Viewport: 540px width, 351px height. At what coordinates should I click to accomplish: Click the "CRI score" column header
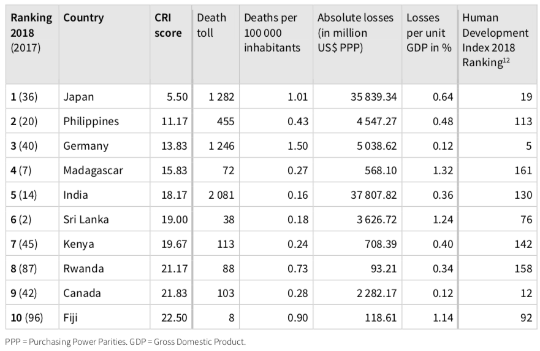pyautogui.click(x=168, y=25)
